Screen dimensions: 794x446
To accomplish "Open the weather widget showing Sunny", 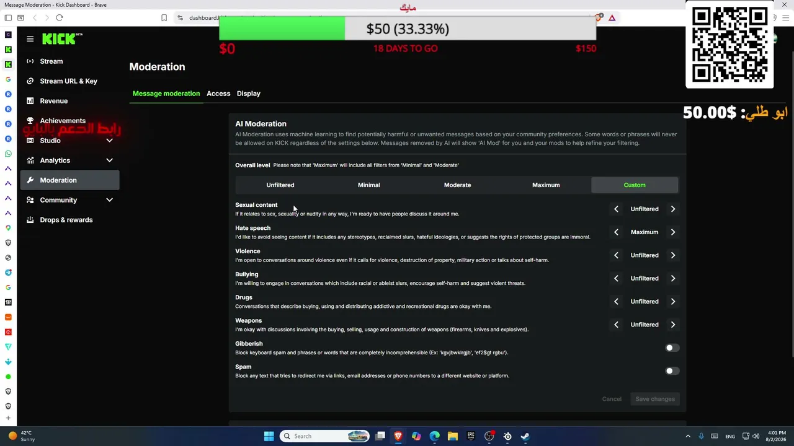I will coord(22,436).
